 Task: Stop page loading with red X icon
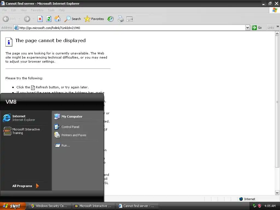coord(40,19)
